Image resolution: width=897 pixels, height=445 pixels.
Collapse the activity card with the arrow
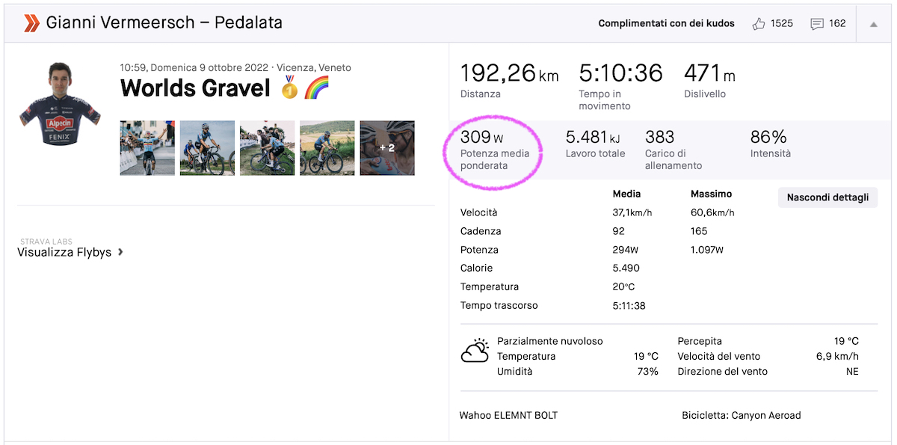coord(873,24)
